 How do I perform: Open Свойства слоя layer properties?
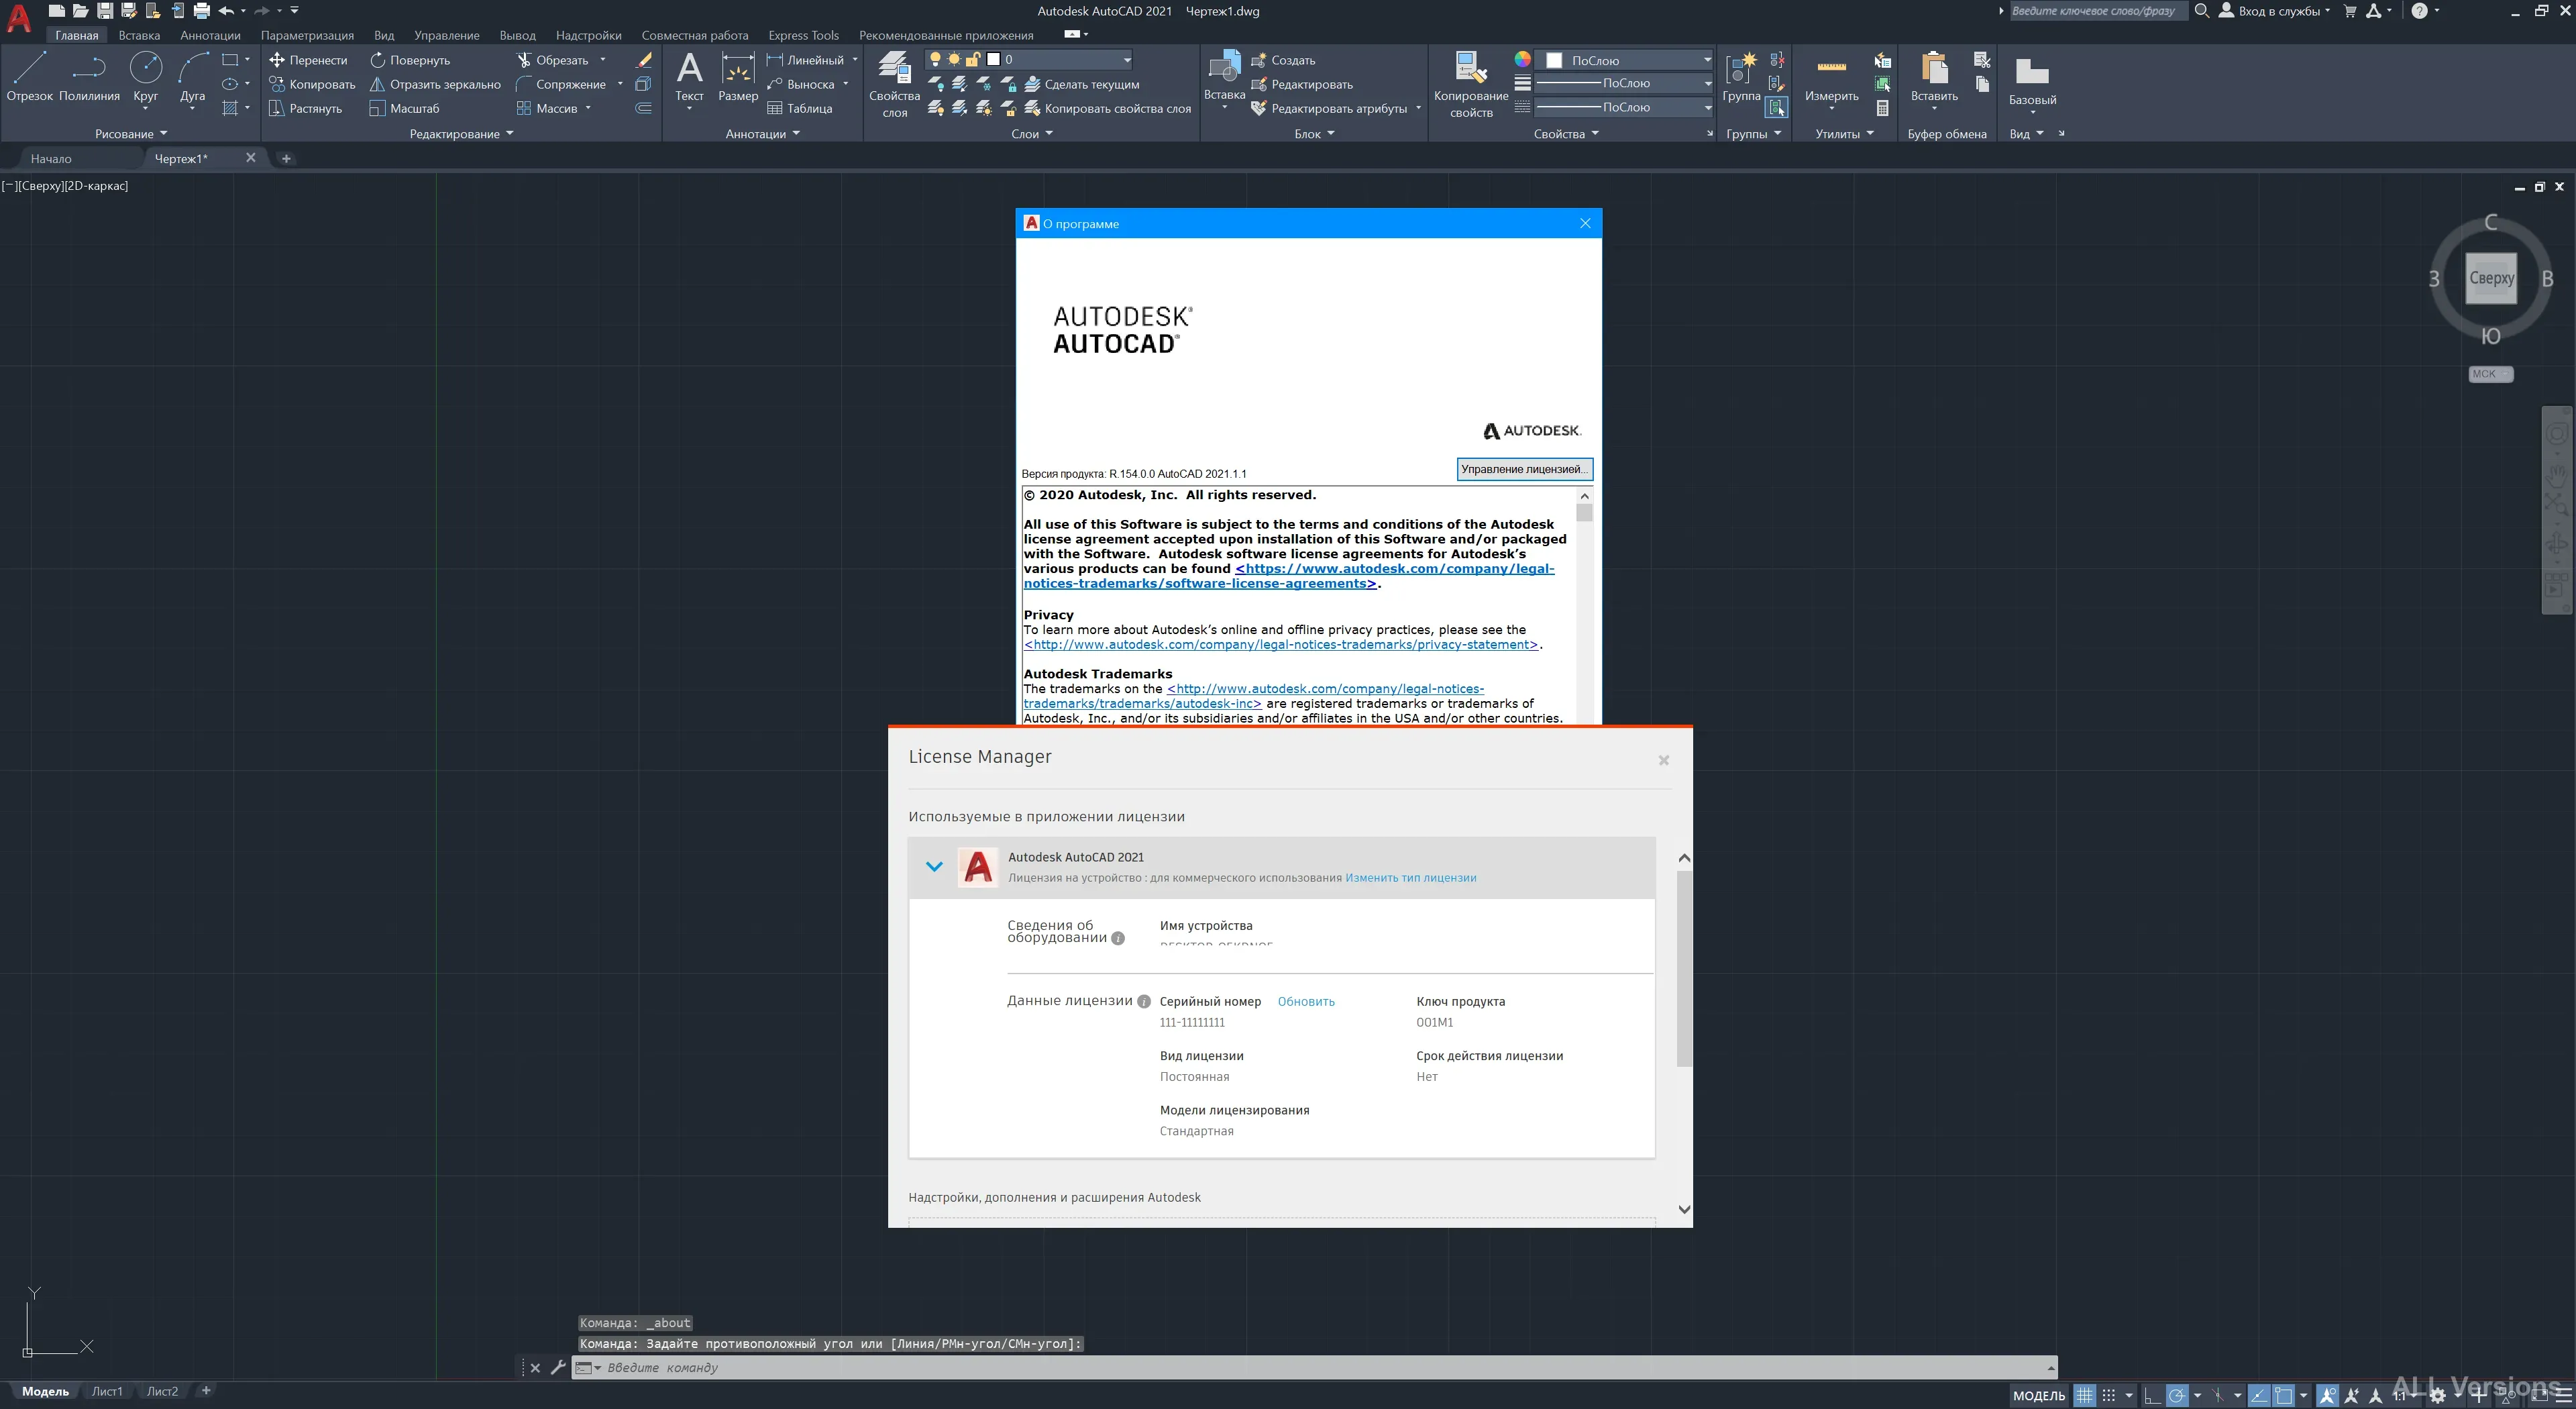[894, 85]
